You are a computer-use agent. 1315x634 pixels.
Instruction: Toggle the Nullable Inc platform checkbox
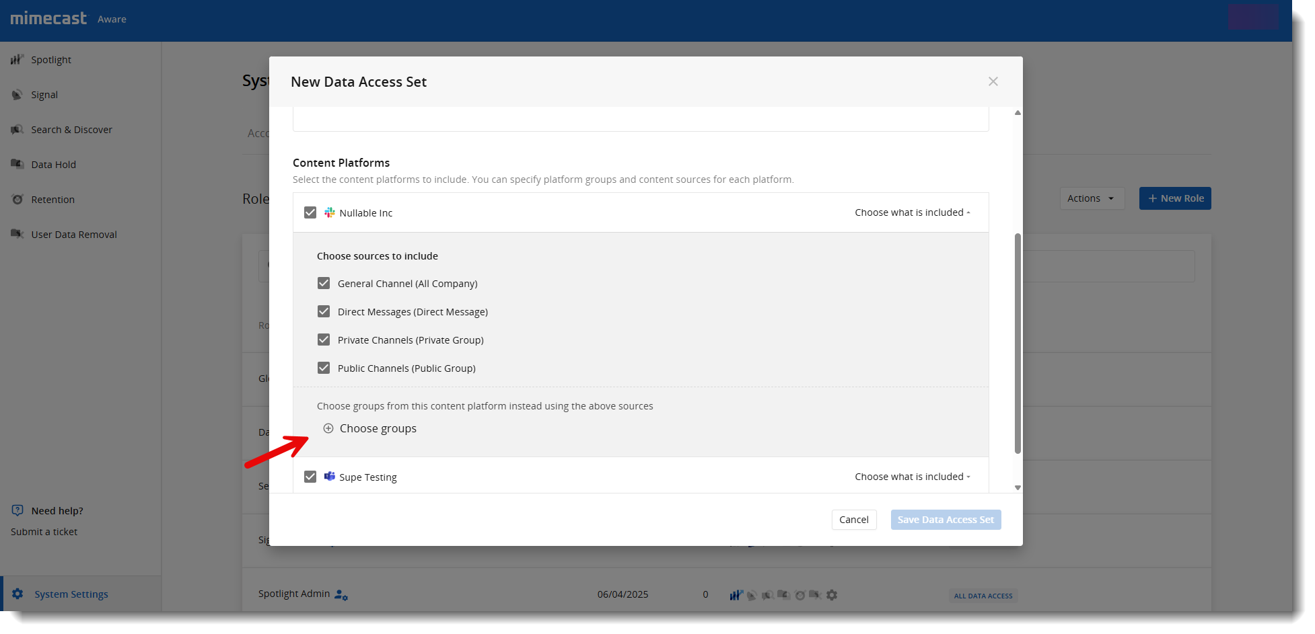(x=310, y=213)
